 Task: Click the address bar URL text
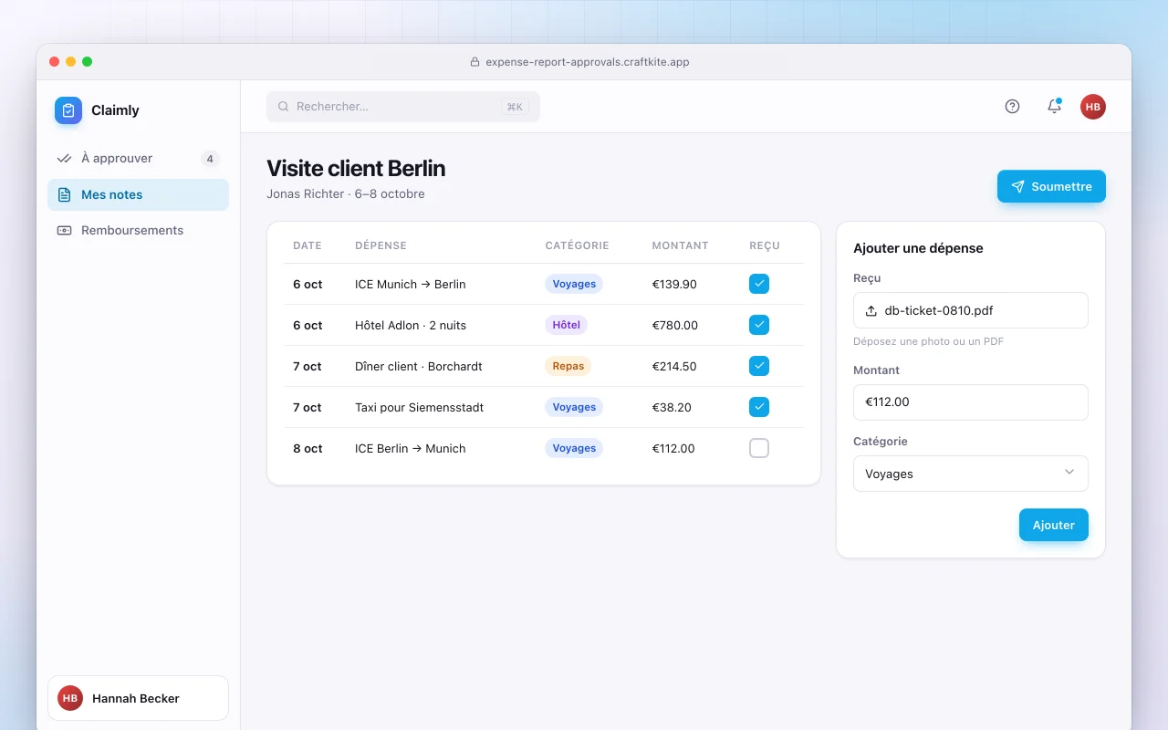click(588, 62)
